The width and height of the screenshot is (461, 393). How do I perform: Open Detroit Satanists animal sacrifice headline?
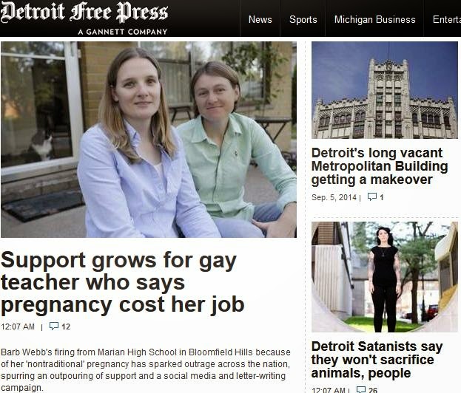(x=377, y=360)
